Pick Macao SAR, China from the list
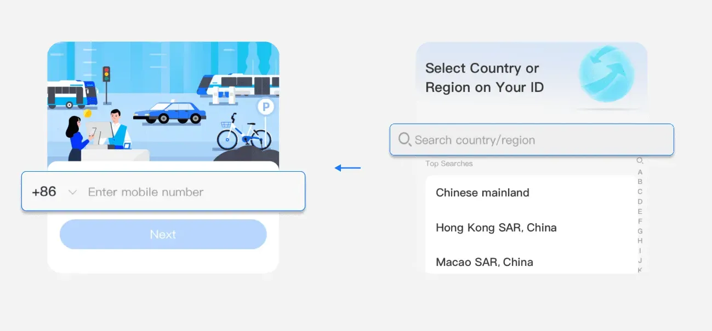712x331 pixels. coord(484,262)
